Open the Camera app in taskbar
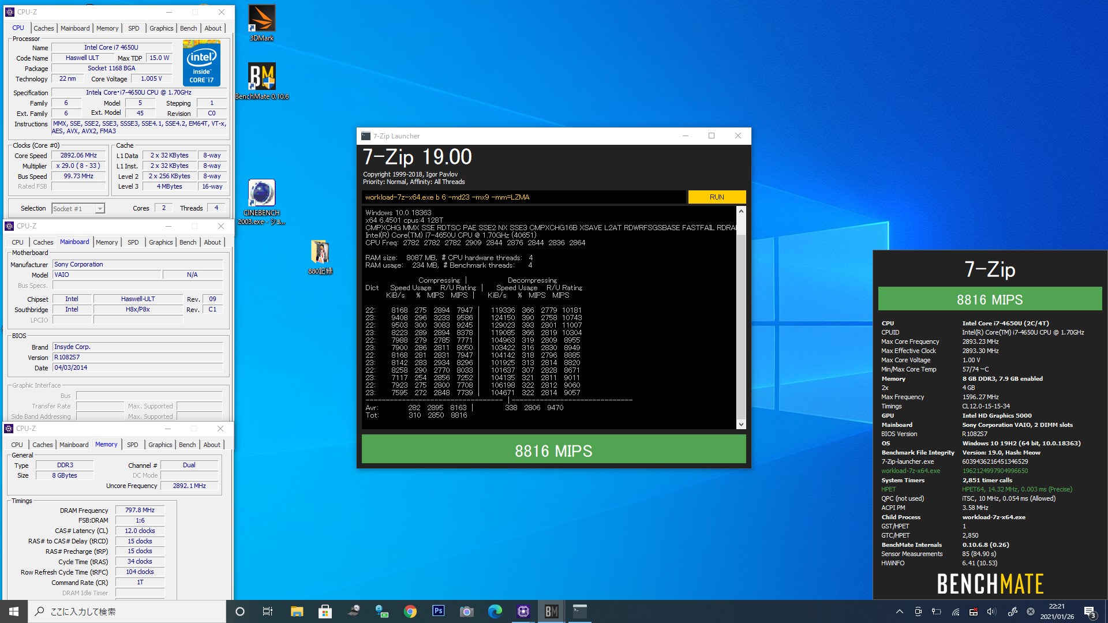Image resolution: width=1108 pixels, height=623 pixels. [467, 611]
